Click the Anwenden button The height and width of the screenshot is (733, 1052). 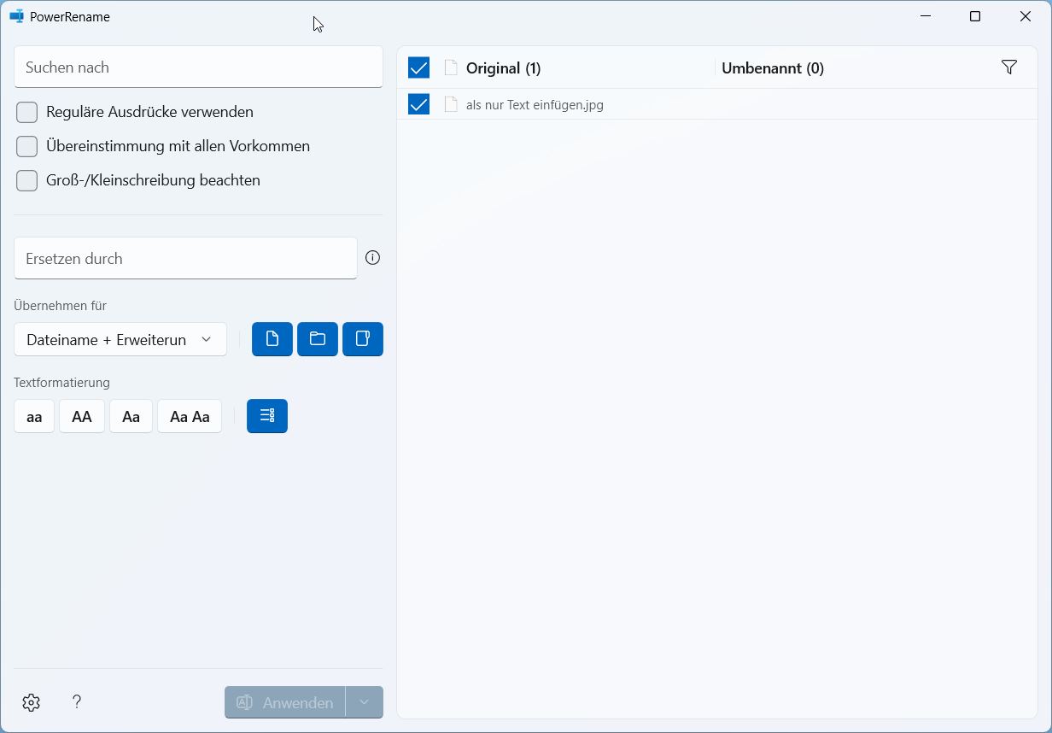pyautogui.click(x=285, y=702)
